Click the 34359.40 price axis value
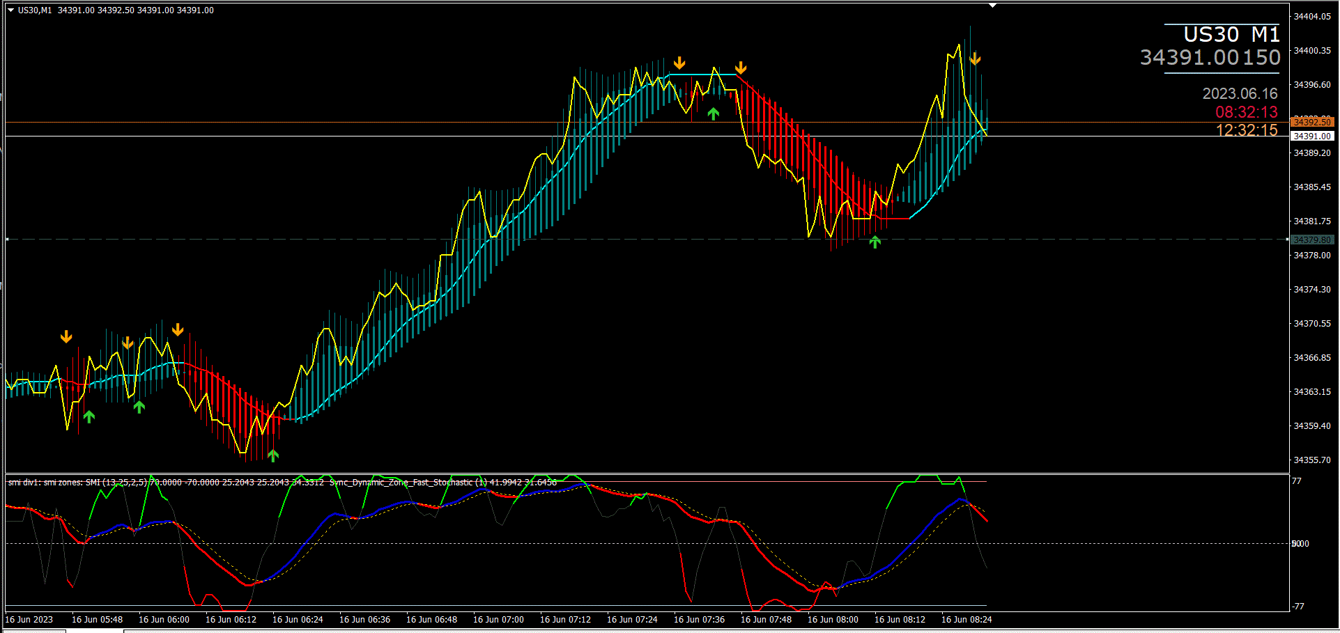1340x633 pixels. click(1312, 426)
